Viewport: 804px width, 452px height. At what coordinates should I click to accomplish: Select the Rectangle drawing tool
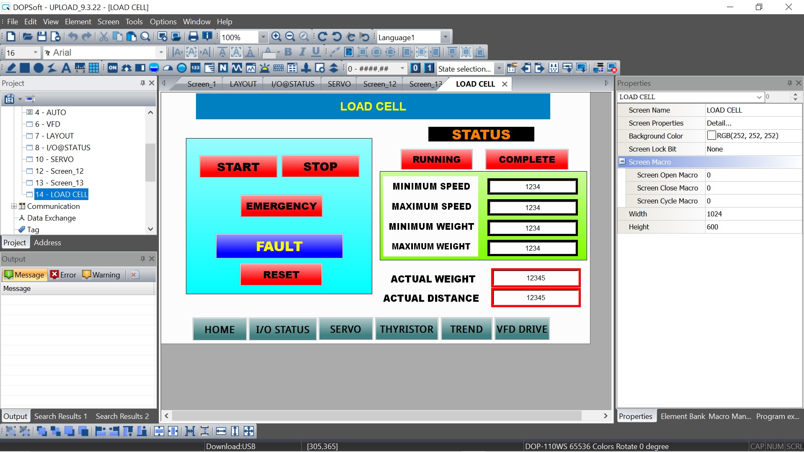click(x=25, y=68)
